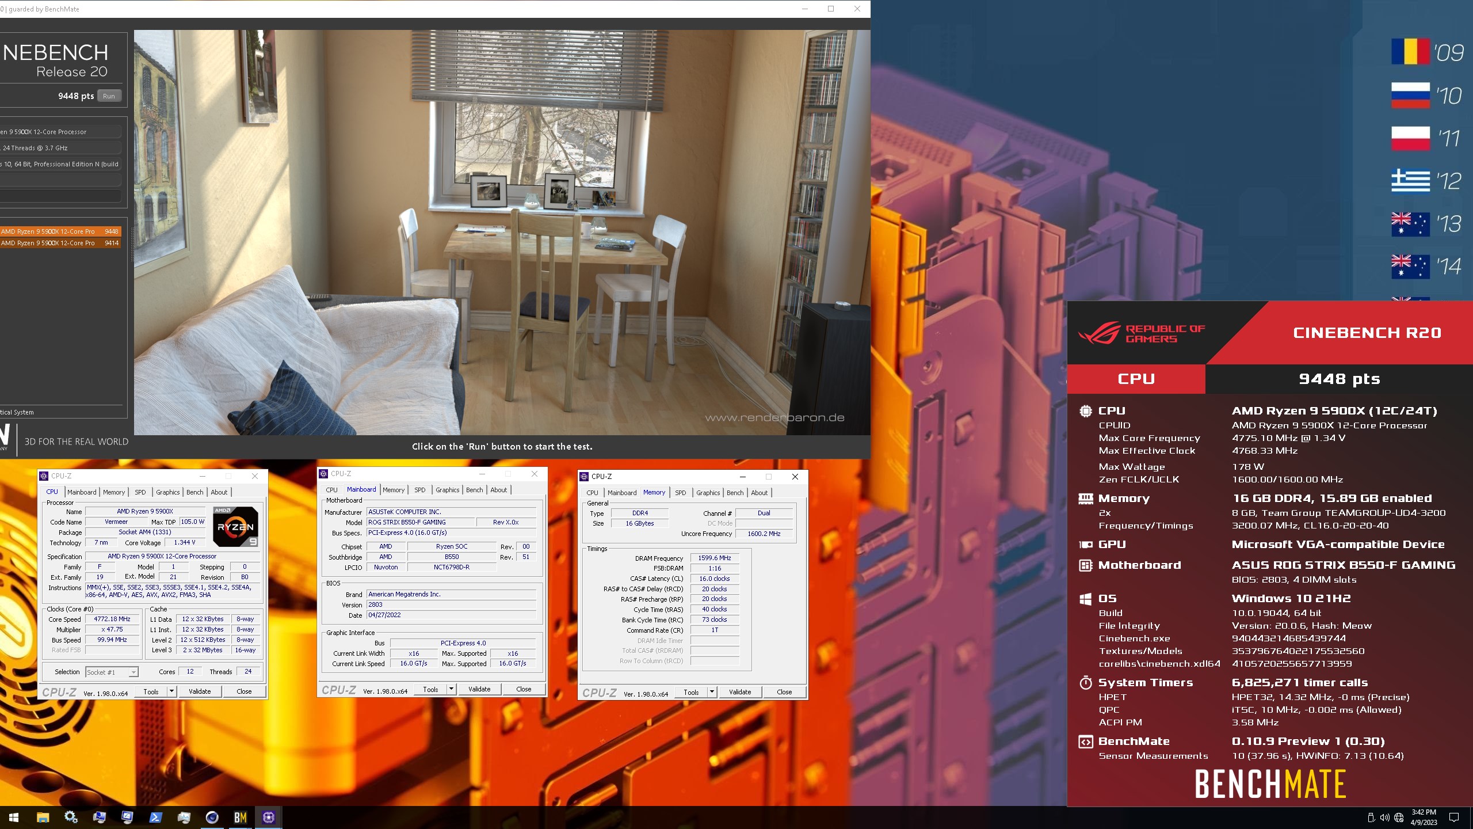
Task: Open SPD tab in left CPU-Z window
Action: pos(140,492)
